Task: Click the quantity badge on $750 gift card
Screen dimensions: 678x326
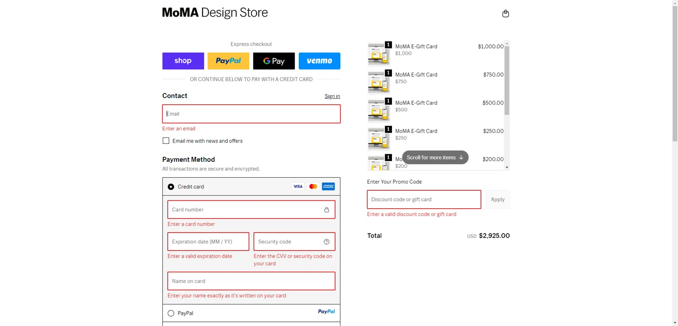Action: tap(388, 73)
